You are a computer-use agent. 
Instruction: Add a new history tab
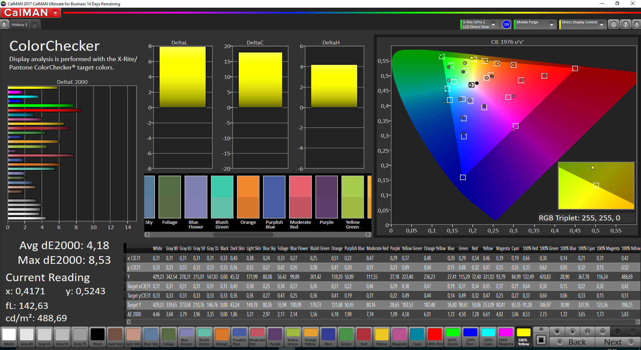click(34, 25)
